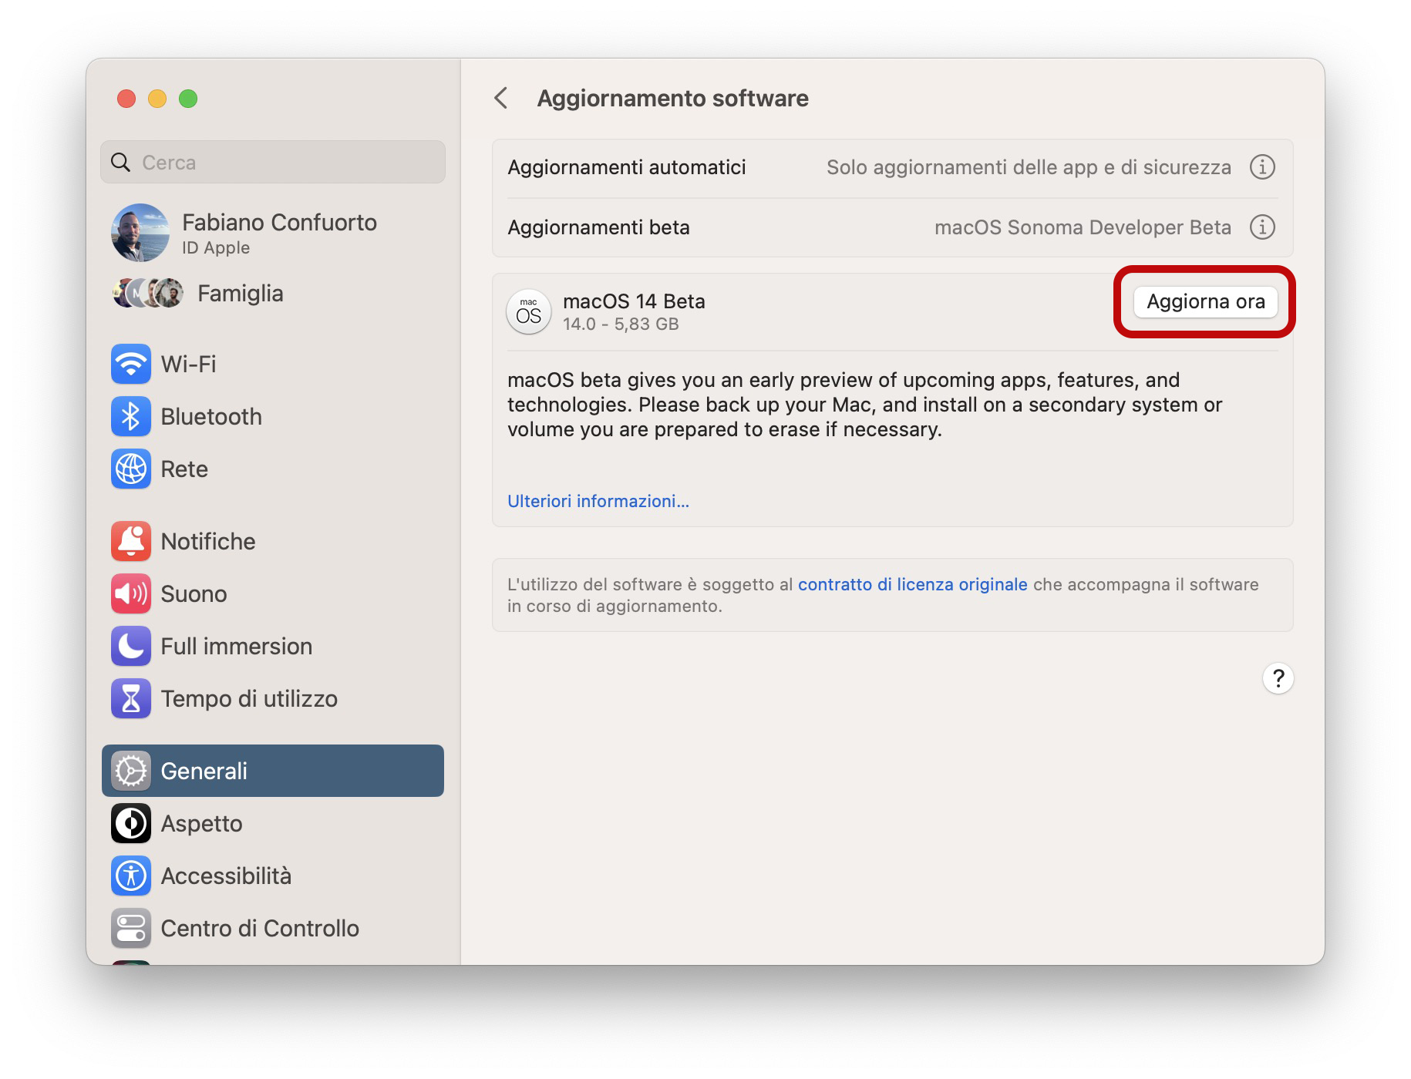This screenshot has height=1079, width=1411.
Task: Open Full immersion moon icon
Action: [x=131, y=646]
